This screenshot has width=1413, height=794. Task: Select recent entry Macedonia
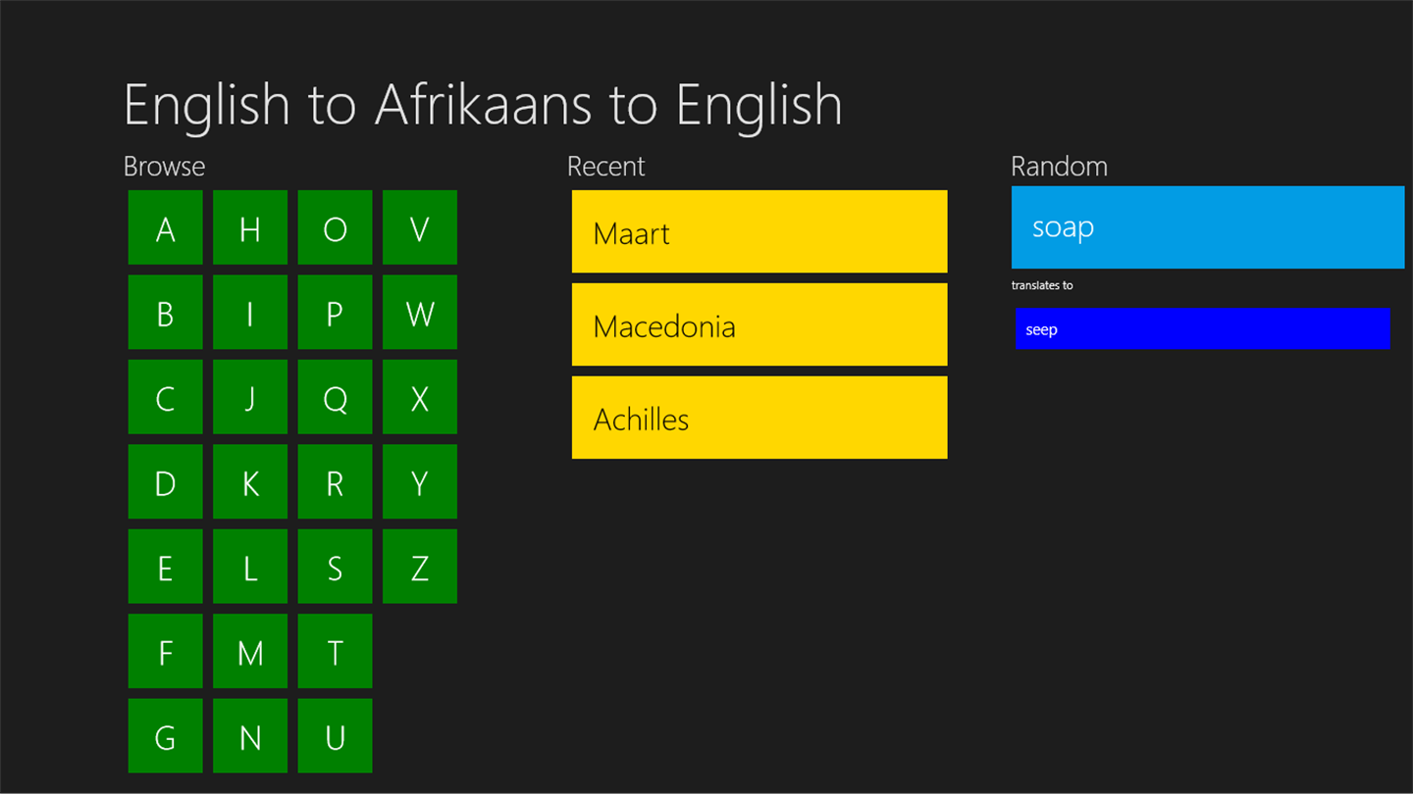pos(759,324)
